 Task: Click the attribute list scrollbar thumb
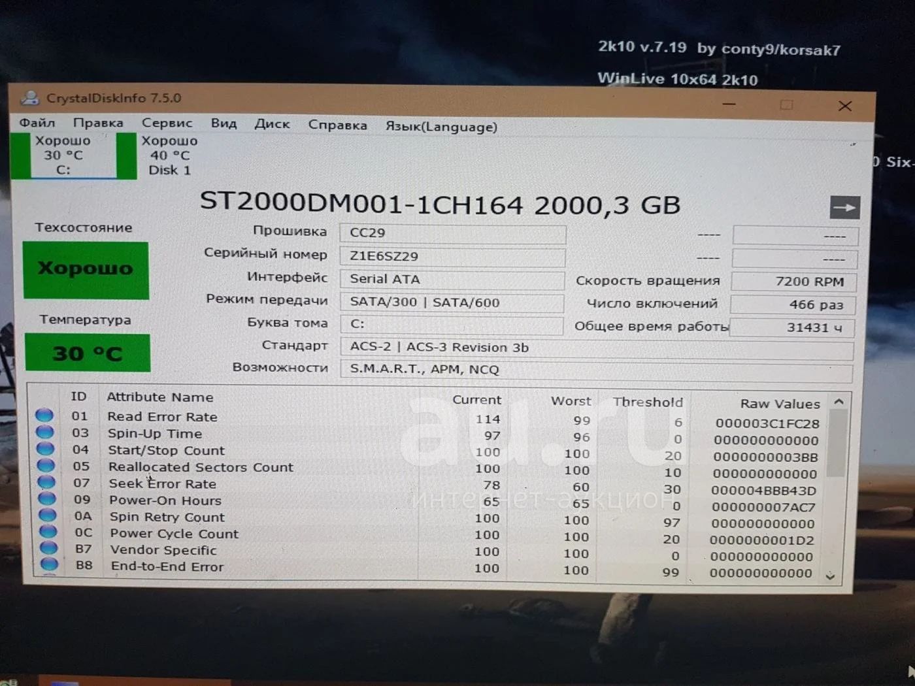pyautogui.click(x=837, y=444)
